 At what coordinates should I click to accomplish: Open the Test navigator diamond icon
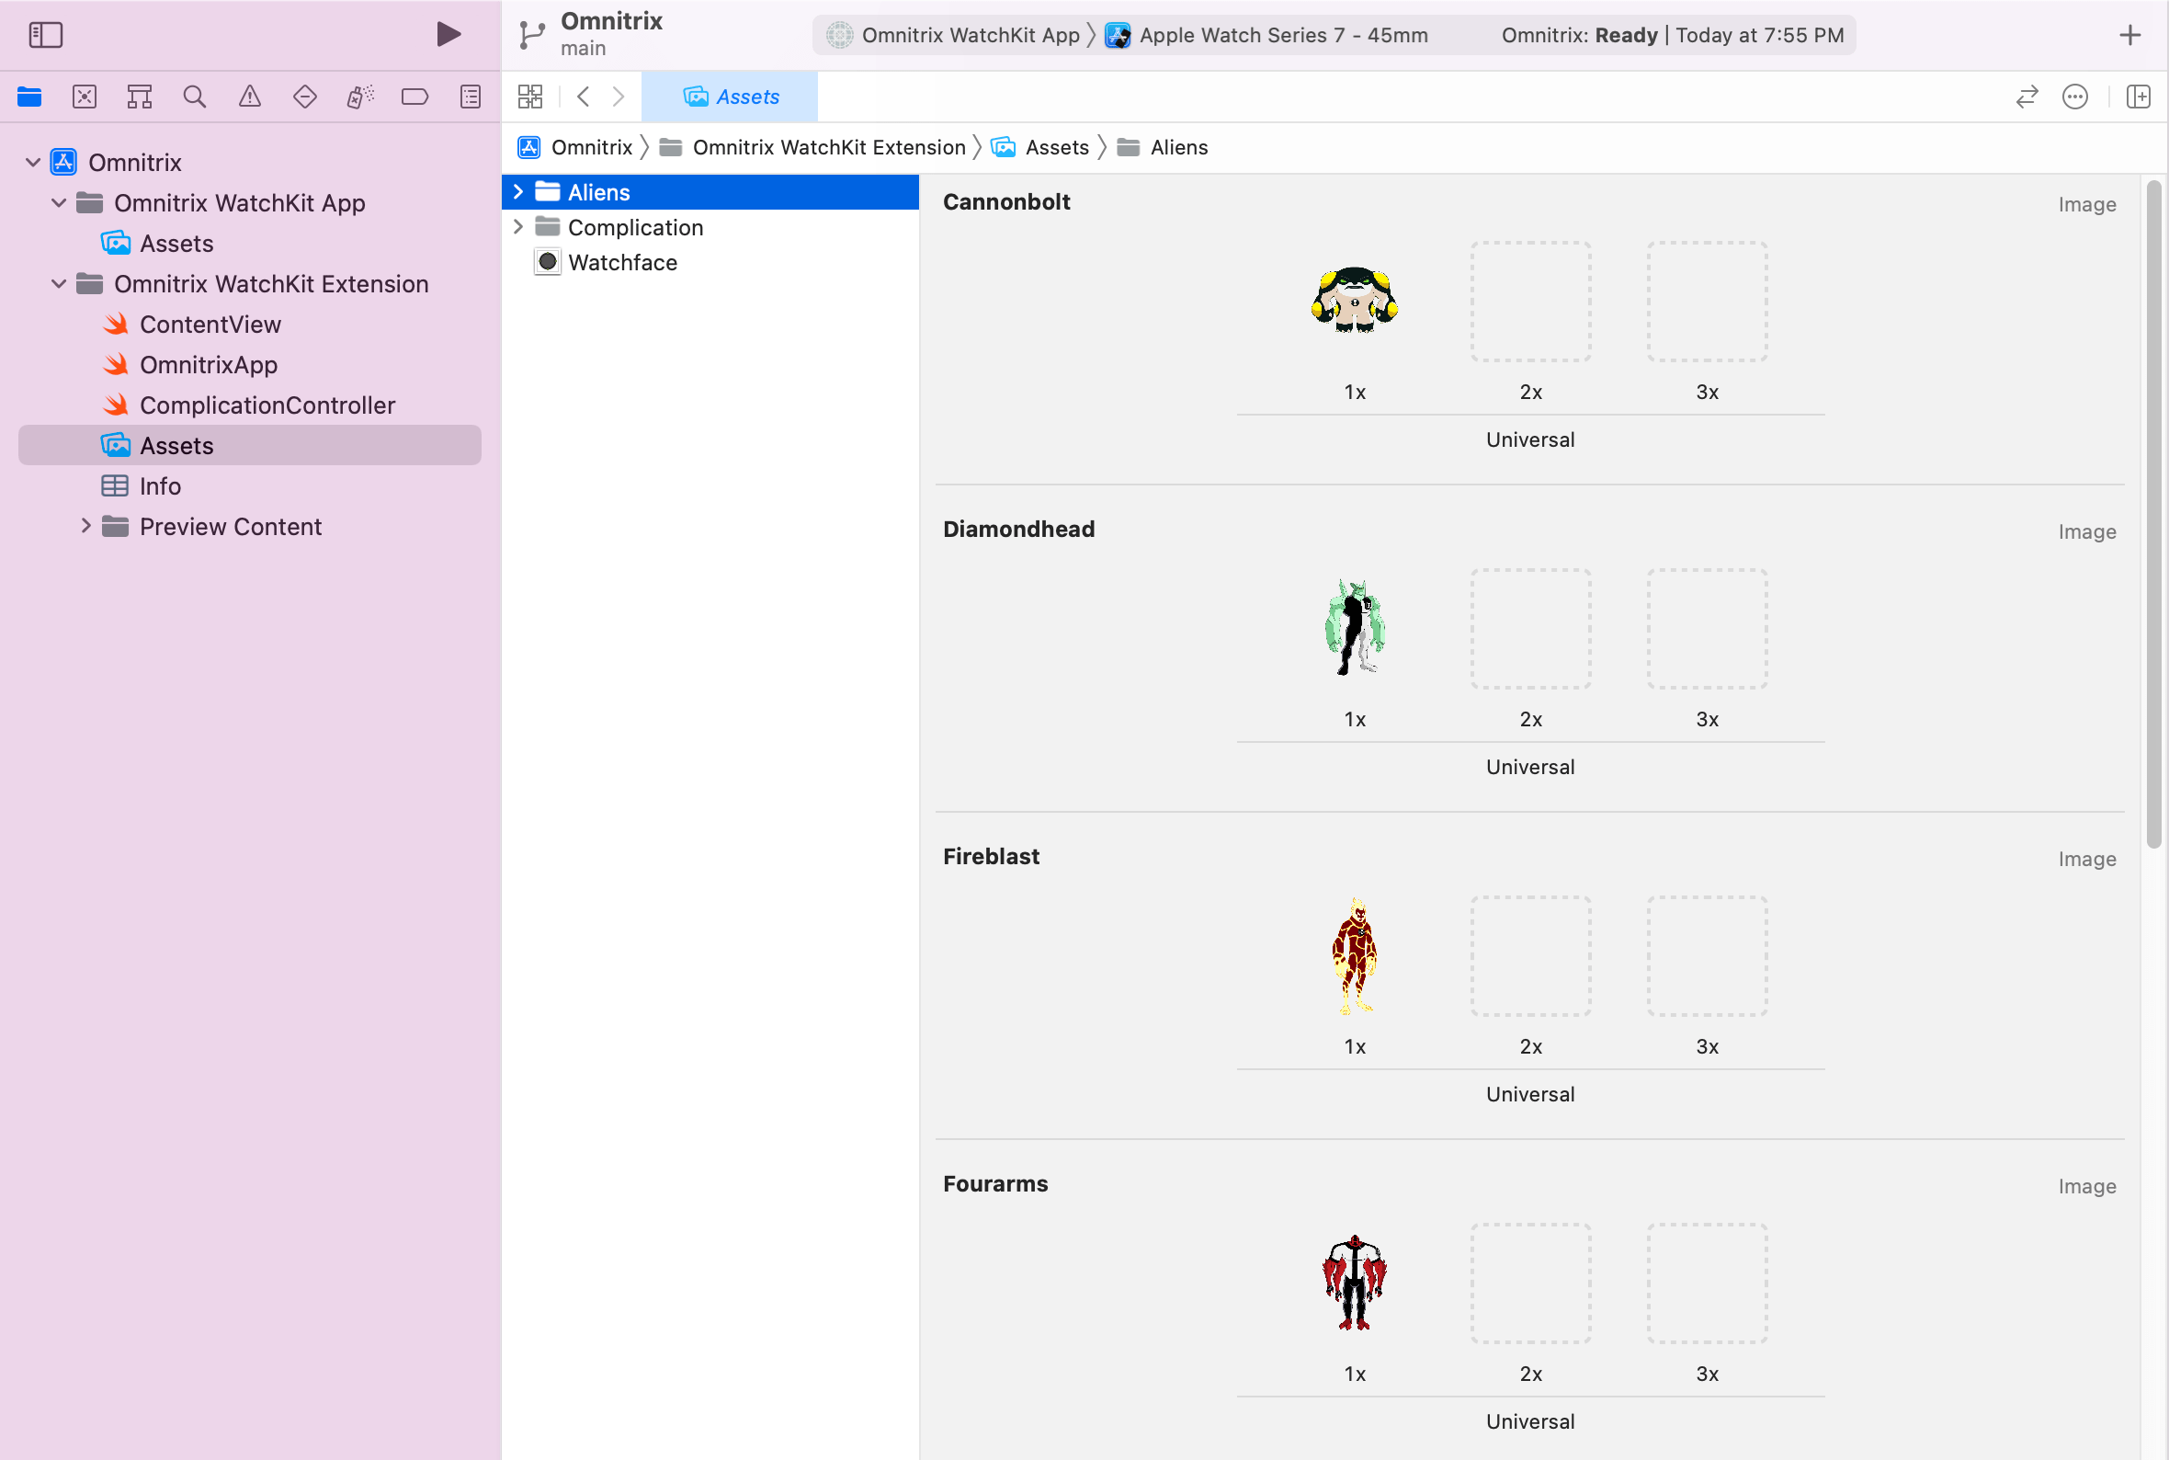coord(304,97)
